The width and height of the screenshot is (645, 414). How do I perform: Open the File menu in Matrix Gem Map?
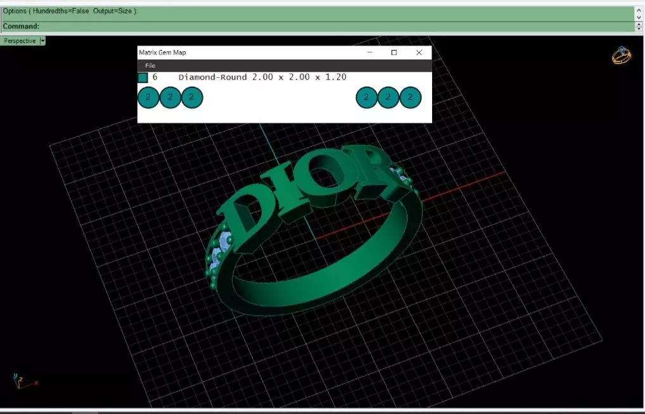click(150, 65)
